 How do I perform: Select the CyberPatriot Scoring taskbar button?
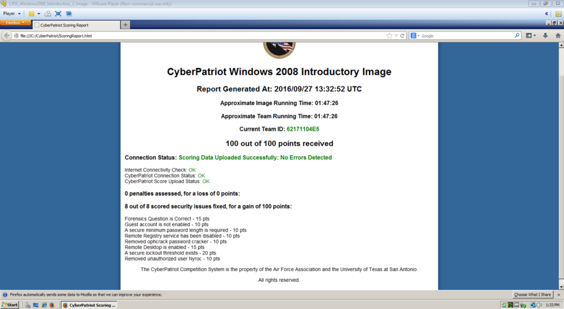coord(89,305)
